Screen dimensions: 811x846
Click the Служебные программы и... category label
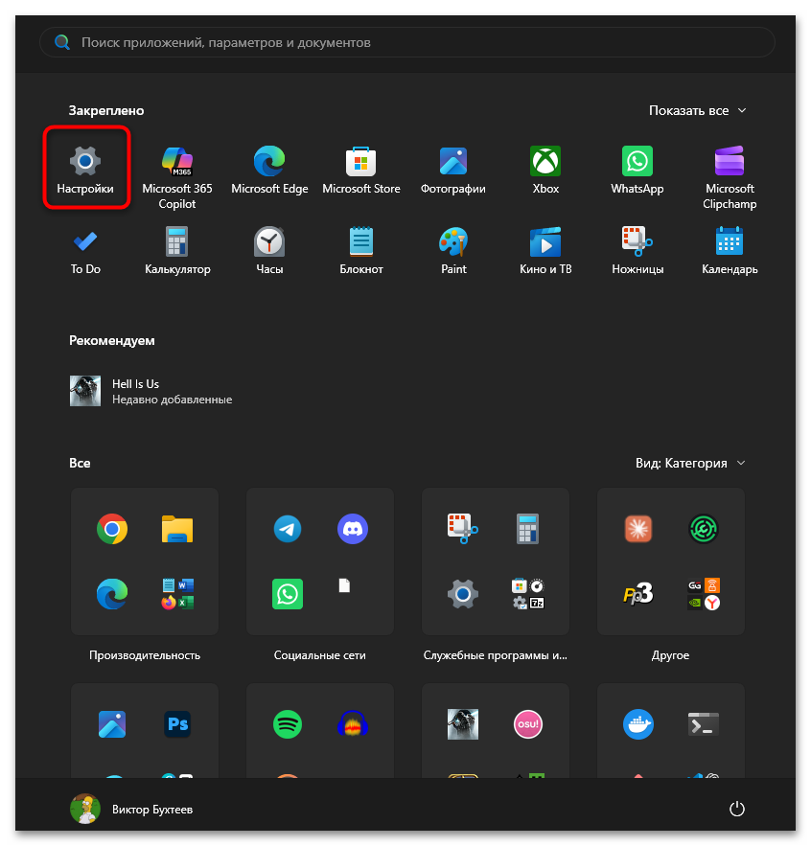[495, 655]
